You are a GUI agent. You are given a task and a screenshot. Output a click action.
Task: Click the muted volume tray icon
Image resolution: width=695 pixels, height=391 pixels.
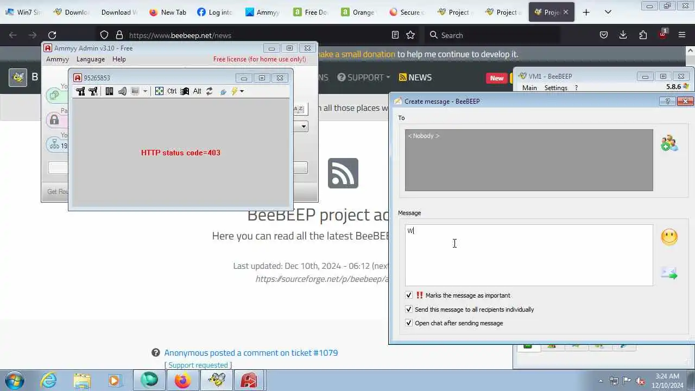640,381
